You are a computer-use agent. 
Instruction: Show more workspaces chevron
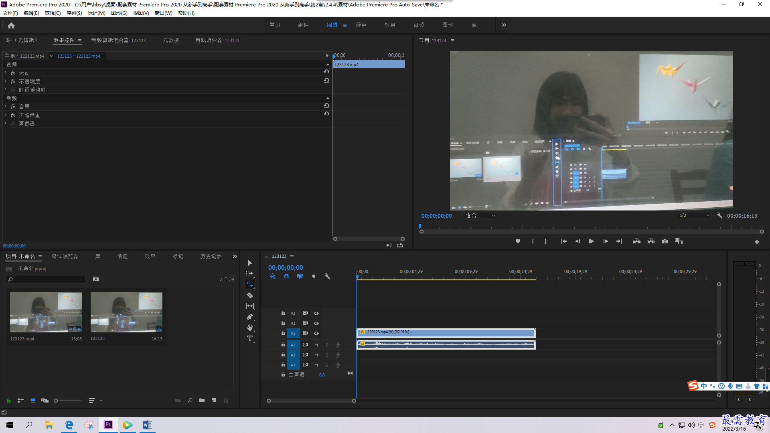(504, 25)
